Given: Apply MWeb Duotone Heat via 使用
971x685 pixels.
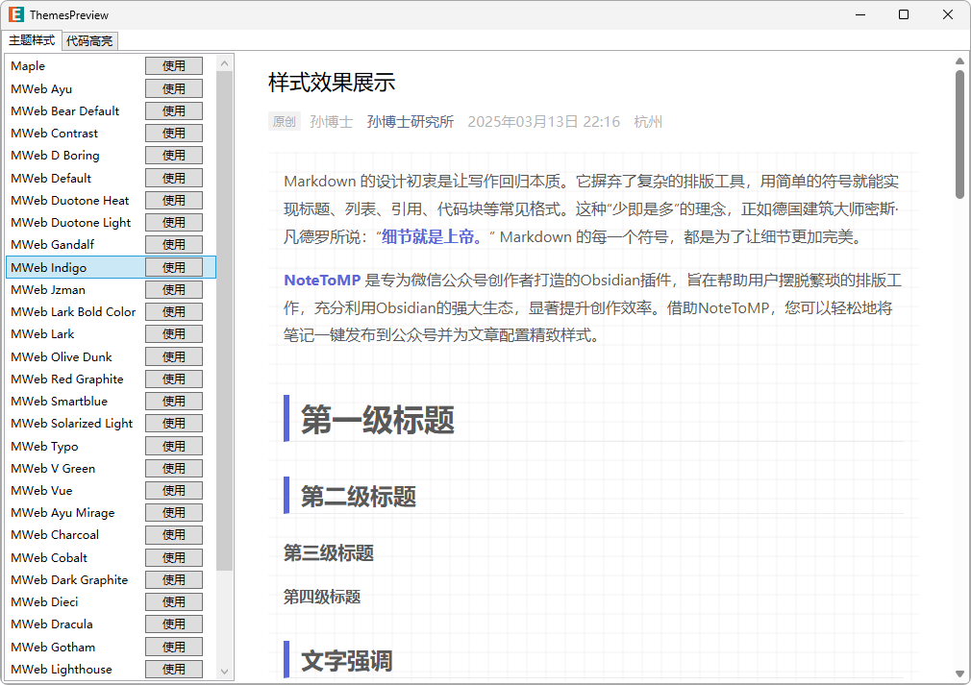Looking at the screenshot, I should tap(174, 201).
